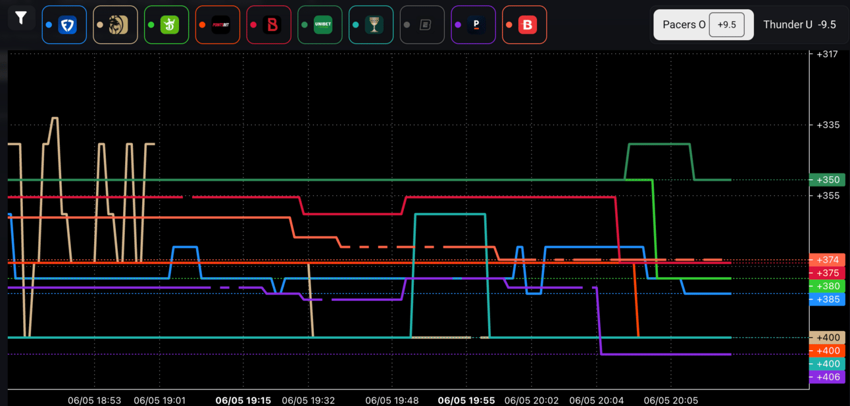
Task: Toggle the red B on black sportsbook
Action: pyautogui.click(x=269, y=25)
